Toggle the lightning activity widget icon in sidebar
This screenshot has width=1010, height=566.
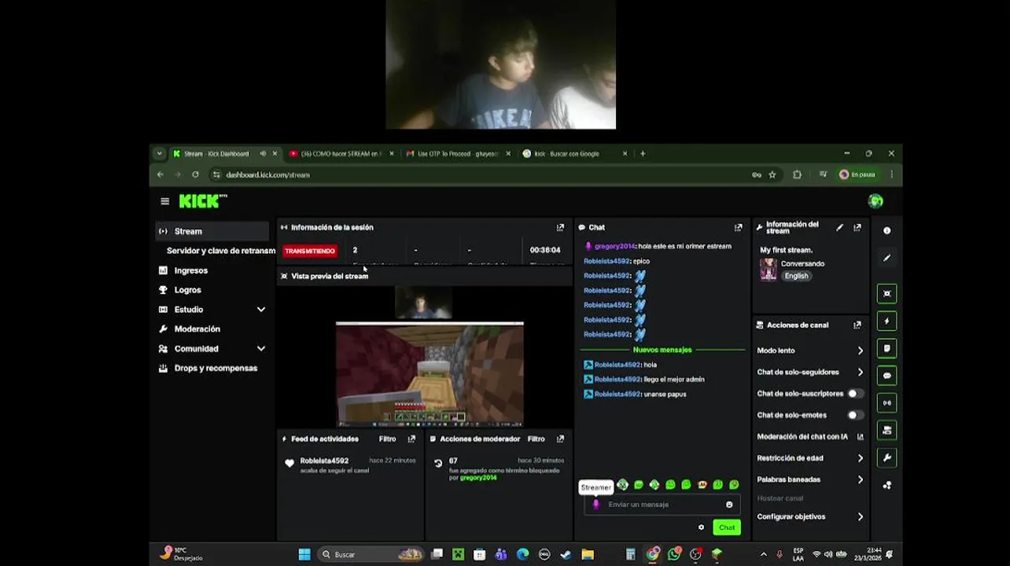click(x=887, y=321)
